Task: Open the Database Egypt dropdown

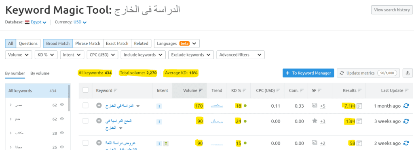Action: 38,22
